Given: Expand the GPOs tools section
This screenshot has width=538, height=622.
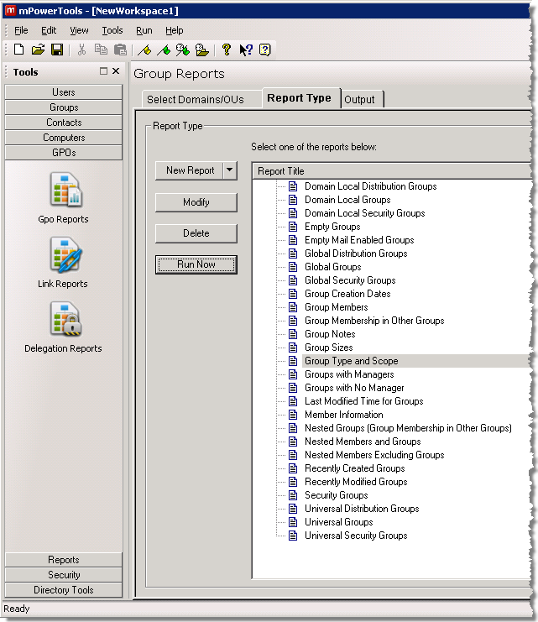Looking at the screenshot, I should [x=64, y=152].
